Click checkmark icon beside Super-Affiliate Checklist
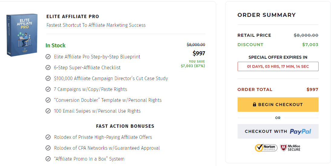 [48, 67]
